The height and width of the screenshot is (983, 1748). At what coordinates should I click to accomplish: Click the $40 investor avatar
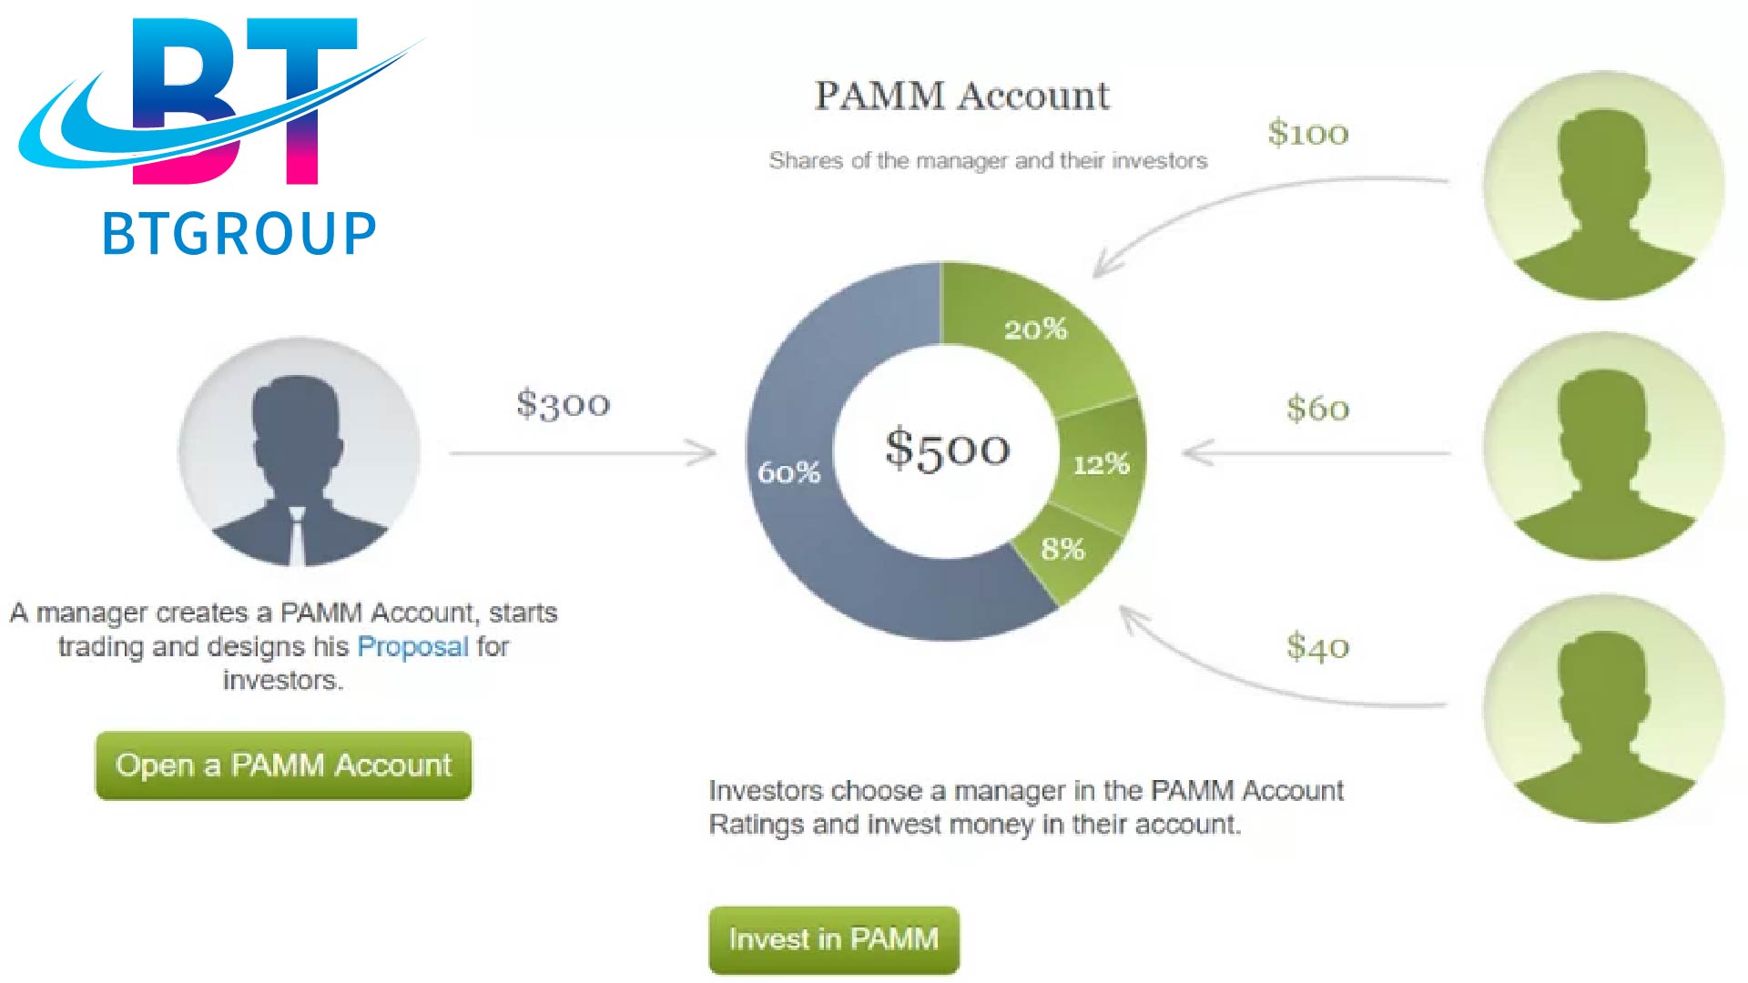pyautogui.click(x=1603, y=709)
